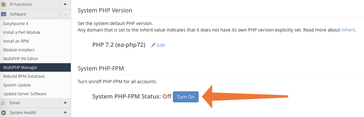Image resolution: width=364 pixels, height=117 pixels.
Task: Collapse the Software section chevron
Action: [x=66, y=14]
